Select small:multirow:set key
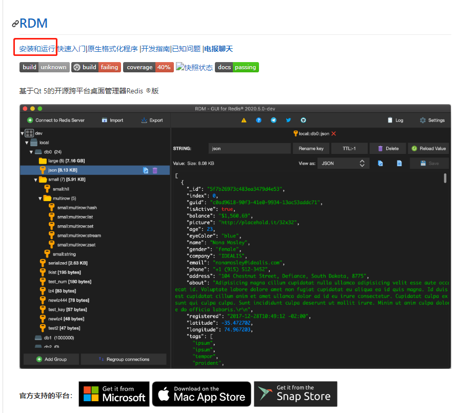The height and width of the screenshot is (413, 459). pos(71,226)
